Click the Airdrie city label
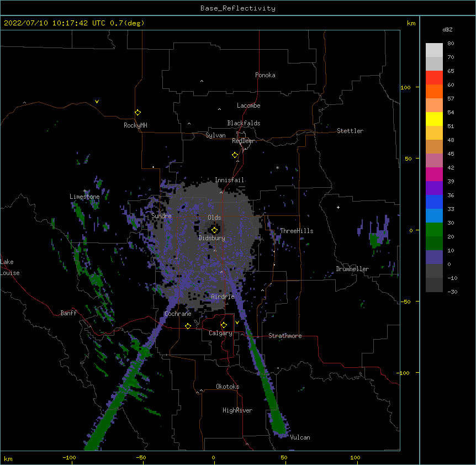The height and width of the screenshot is (465, 476). [223, 296]
